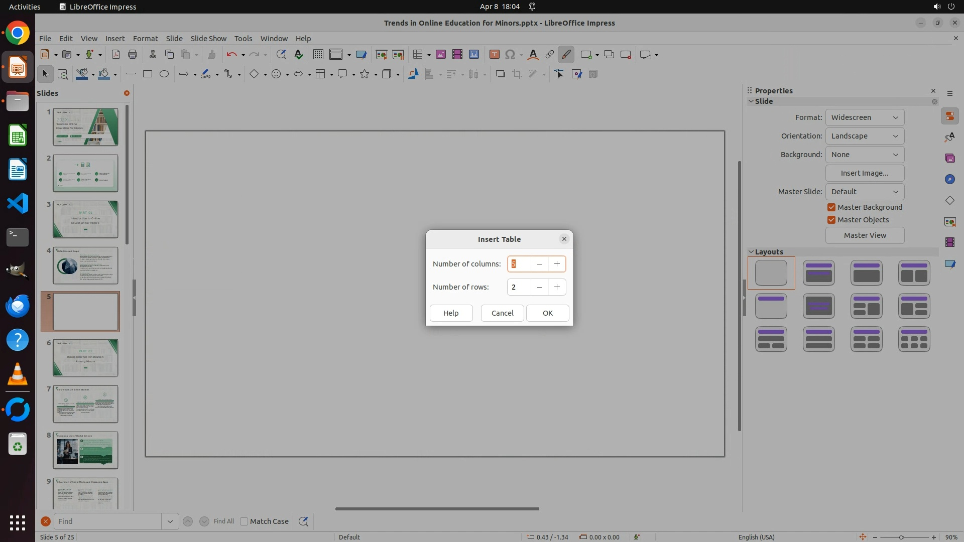Open the Format menu

click(145, 39)
